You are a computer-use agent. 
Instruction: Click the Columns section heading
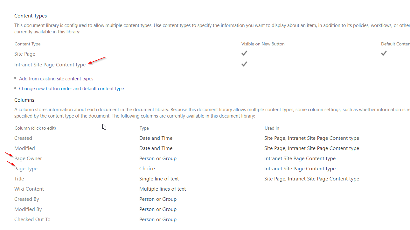coord(24,100)
